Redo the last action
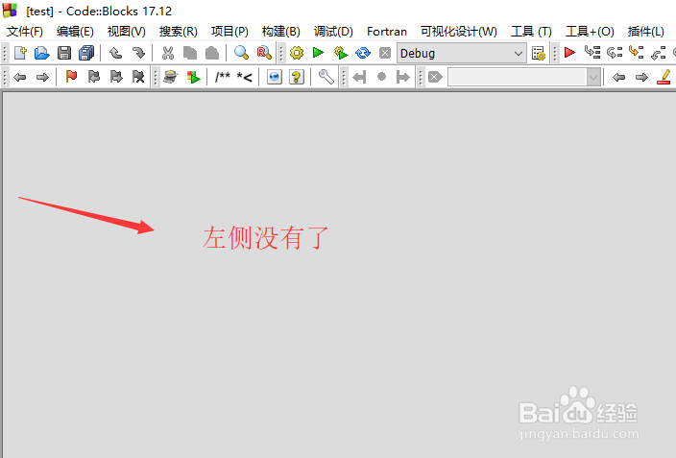 click(x=138, y=53)
